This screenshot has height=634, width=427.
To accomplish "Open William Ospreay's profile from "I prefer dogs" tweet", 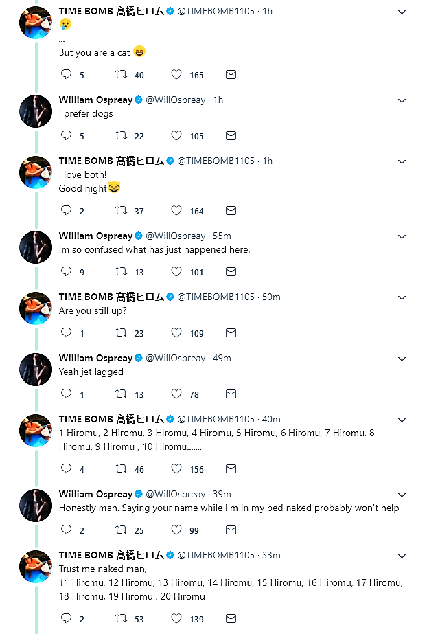I will [x=95, y=100].
